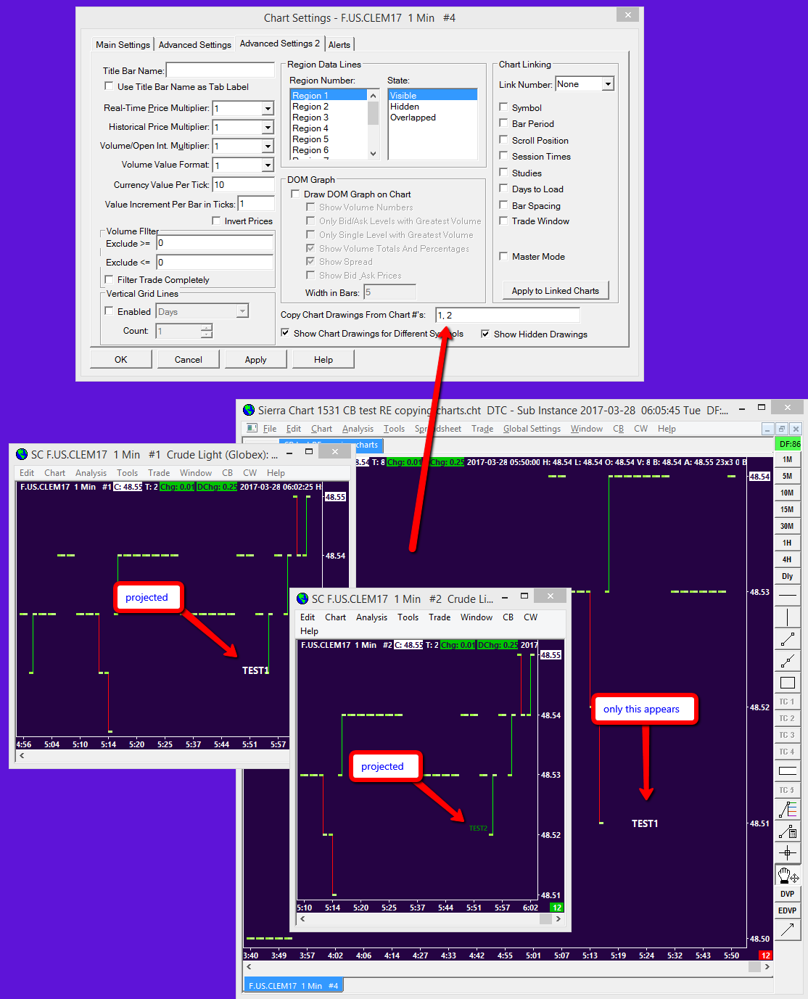Image resolution: width=808 pixels, height=999 pixels.
Task: Toggle Show Chart Drawings for Different Symbols
Action: 285,333
